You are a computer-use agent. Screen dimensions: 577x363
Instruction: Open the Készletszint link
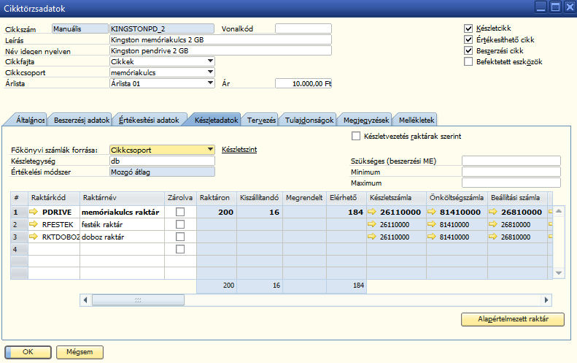[239, 150]
